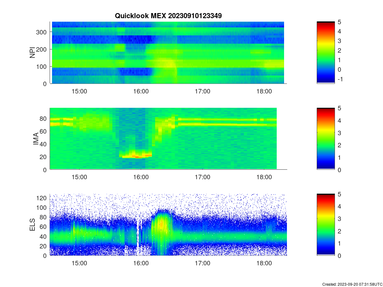Click the '18:00' time tick of IMA panel
The image size is (383, 287).
click(264, 177)
